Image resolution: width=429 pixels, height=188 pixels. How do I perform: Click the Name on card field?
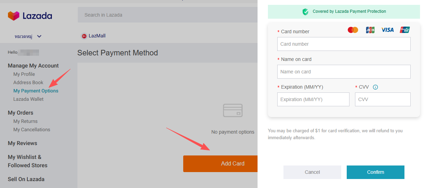[x=344, y=72]
